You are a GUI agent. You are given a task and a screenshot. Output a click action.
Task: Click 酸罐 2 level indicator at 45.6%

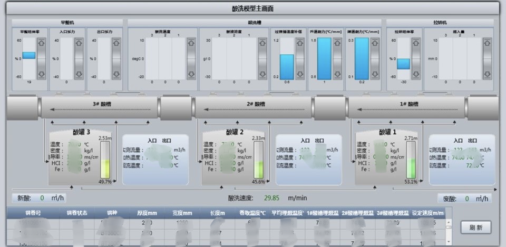click(259, 160)
